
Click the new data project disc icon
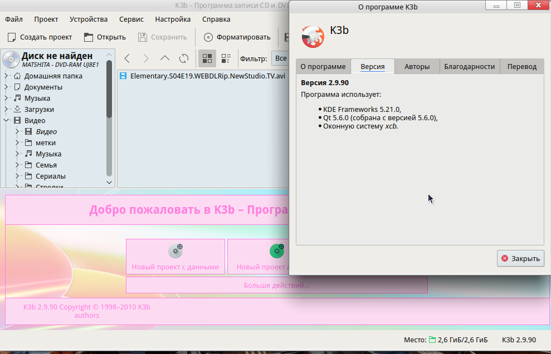pyautogui.click(x=175, y=250)
